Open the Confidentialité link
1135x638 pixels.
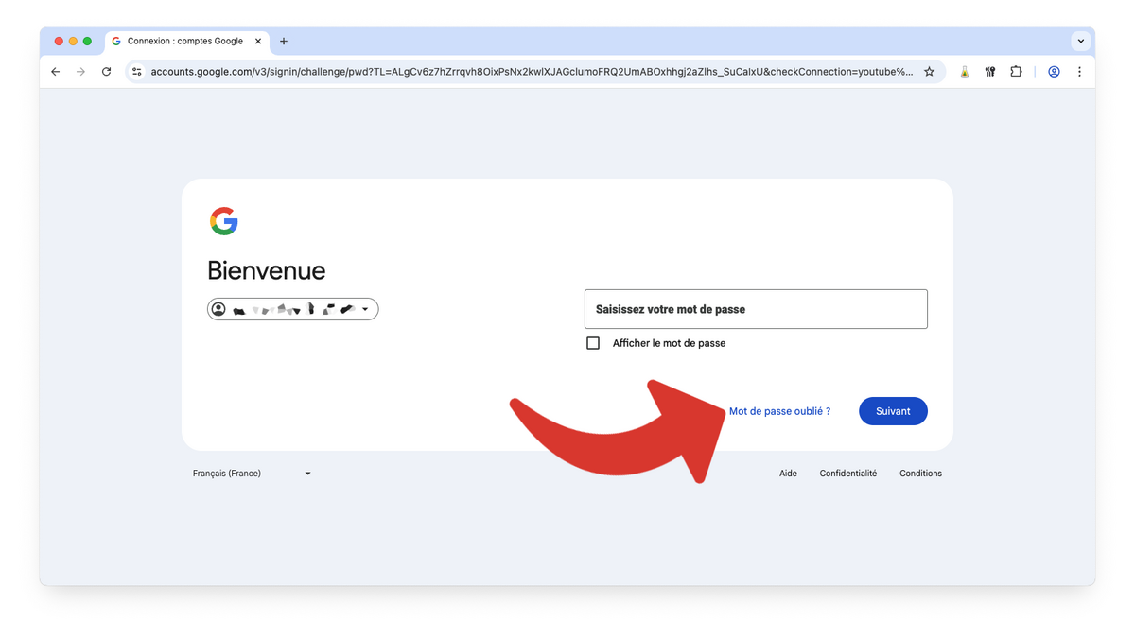pos(848,474)
